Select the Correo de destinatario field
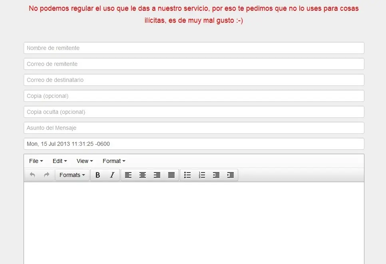The width and height of the screenshot is (386, 264). tap(194, 80)
